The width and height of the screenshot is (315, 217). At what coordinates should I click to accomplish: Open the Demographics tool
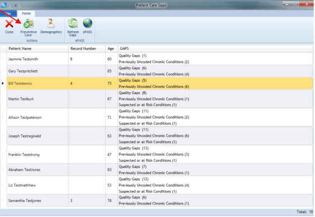(x=51, y=26)
